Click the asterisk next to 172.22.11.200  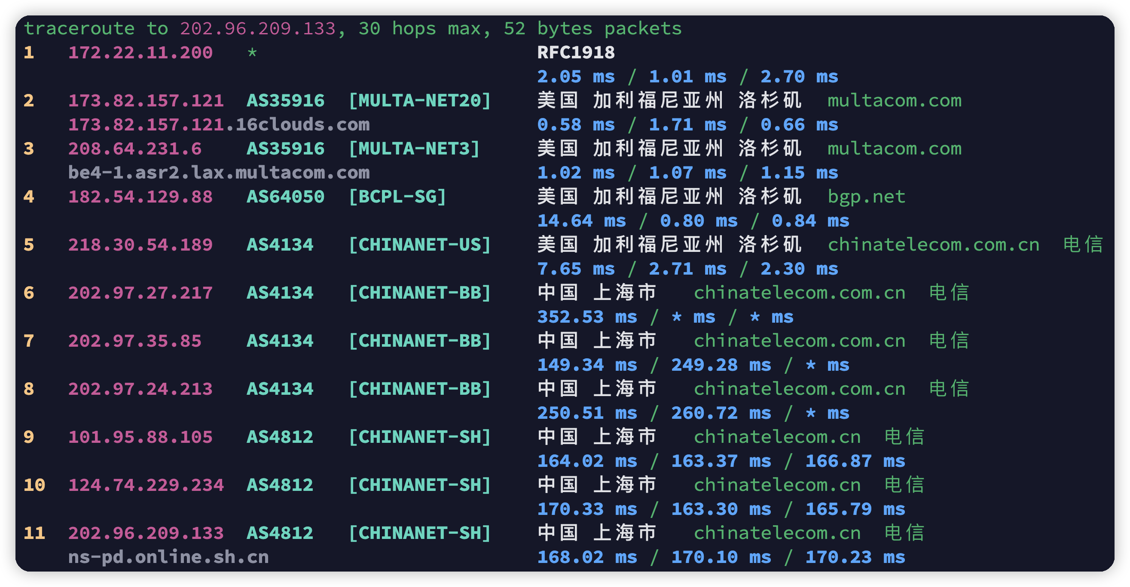point(252,53)
